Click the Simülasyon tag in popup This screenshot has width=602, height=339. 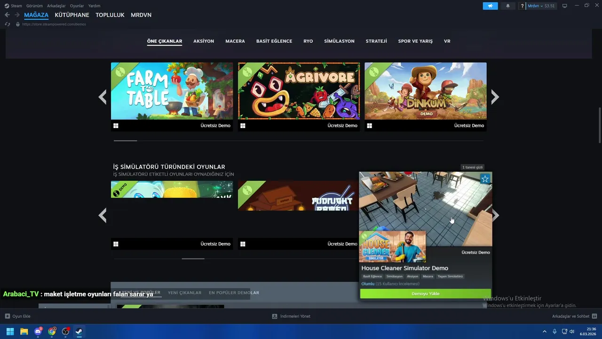click(395, 276)
